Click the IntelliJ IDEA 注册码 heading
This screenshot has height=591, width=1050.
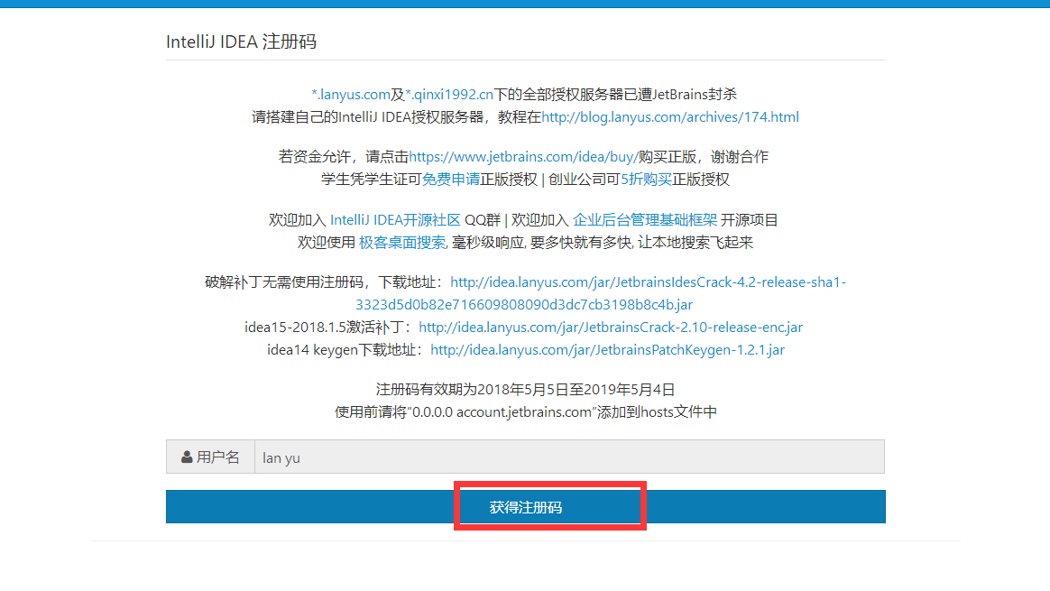241,42
